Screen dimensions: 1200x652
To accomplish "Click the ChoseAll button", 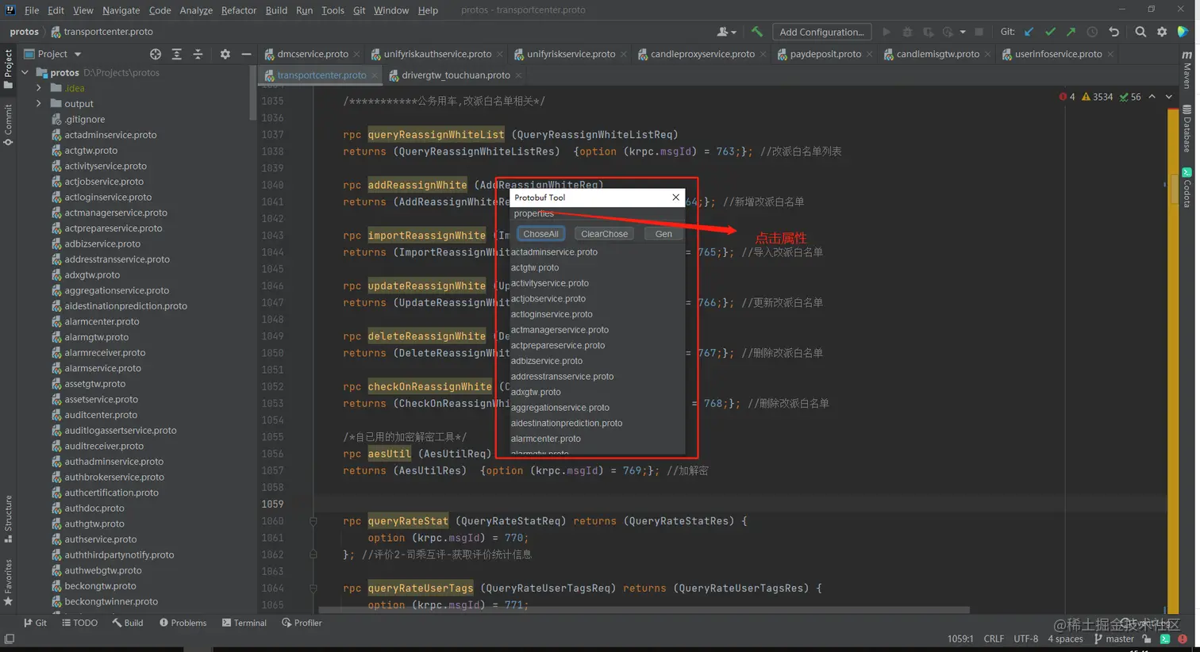I will pos(540,234).
